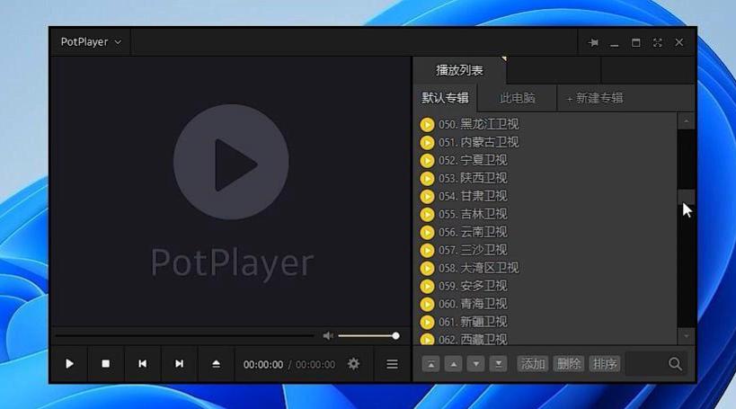Viewport: 736px width, 409px height.
Task: Click the 00:00:00 elapsed time display
Action: tap(262, 364)
